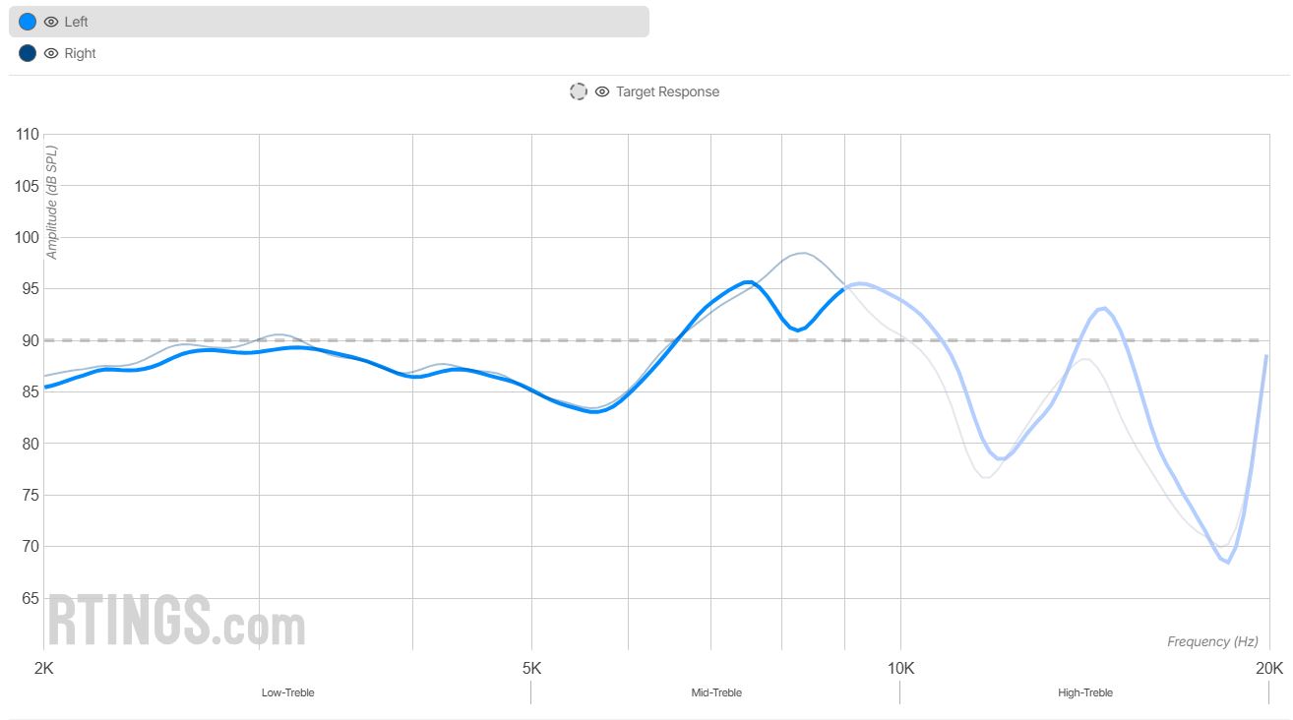Screen dimensions: 1293x720
Task: Click the 10K frequency axis label
Action: [899, 669]
